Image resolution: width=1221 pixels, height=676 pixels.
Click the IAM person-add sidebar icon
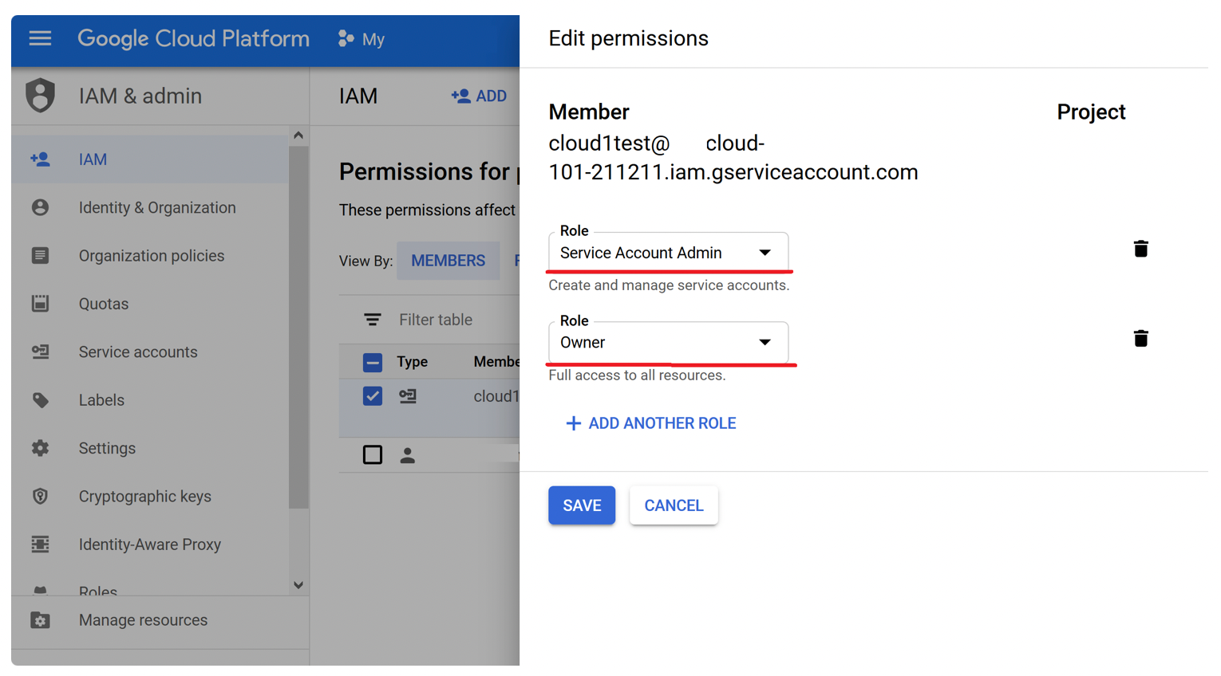40,159
